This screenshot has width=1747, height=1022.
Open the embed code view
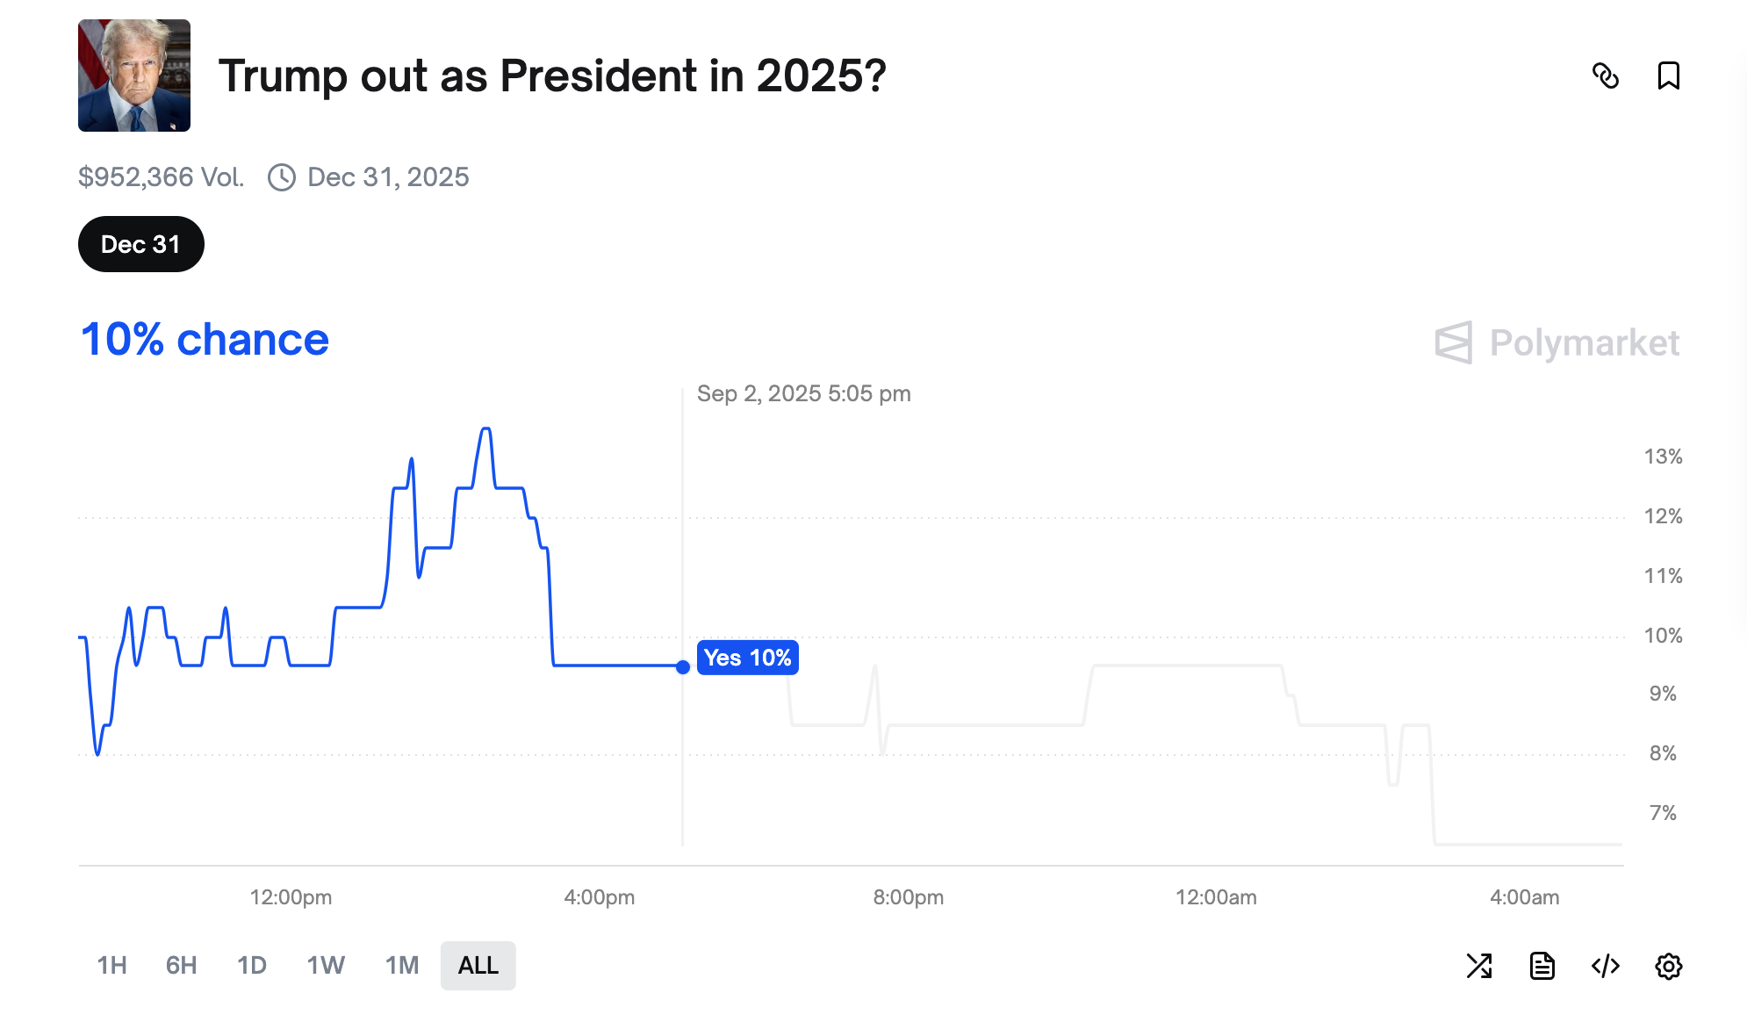1607,966
